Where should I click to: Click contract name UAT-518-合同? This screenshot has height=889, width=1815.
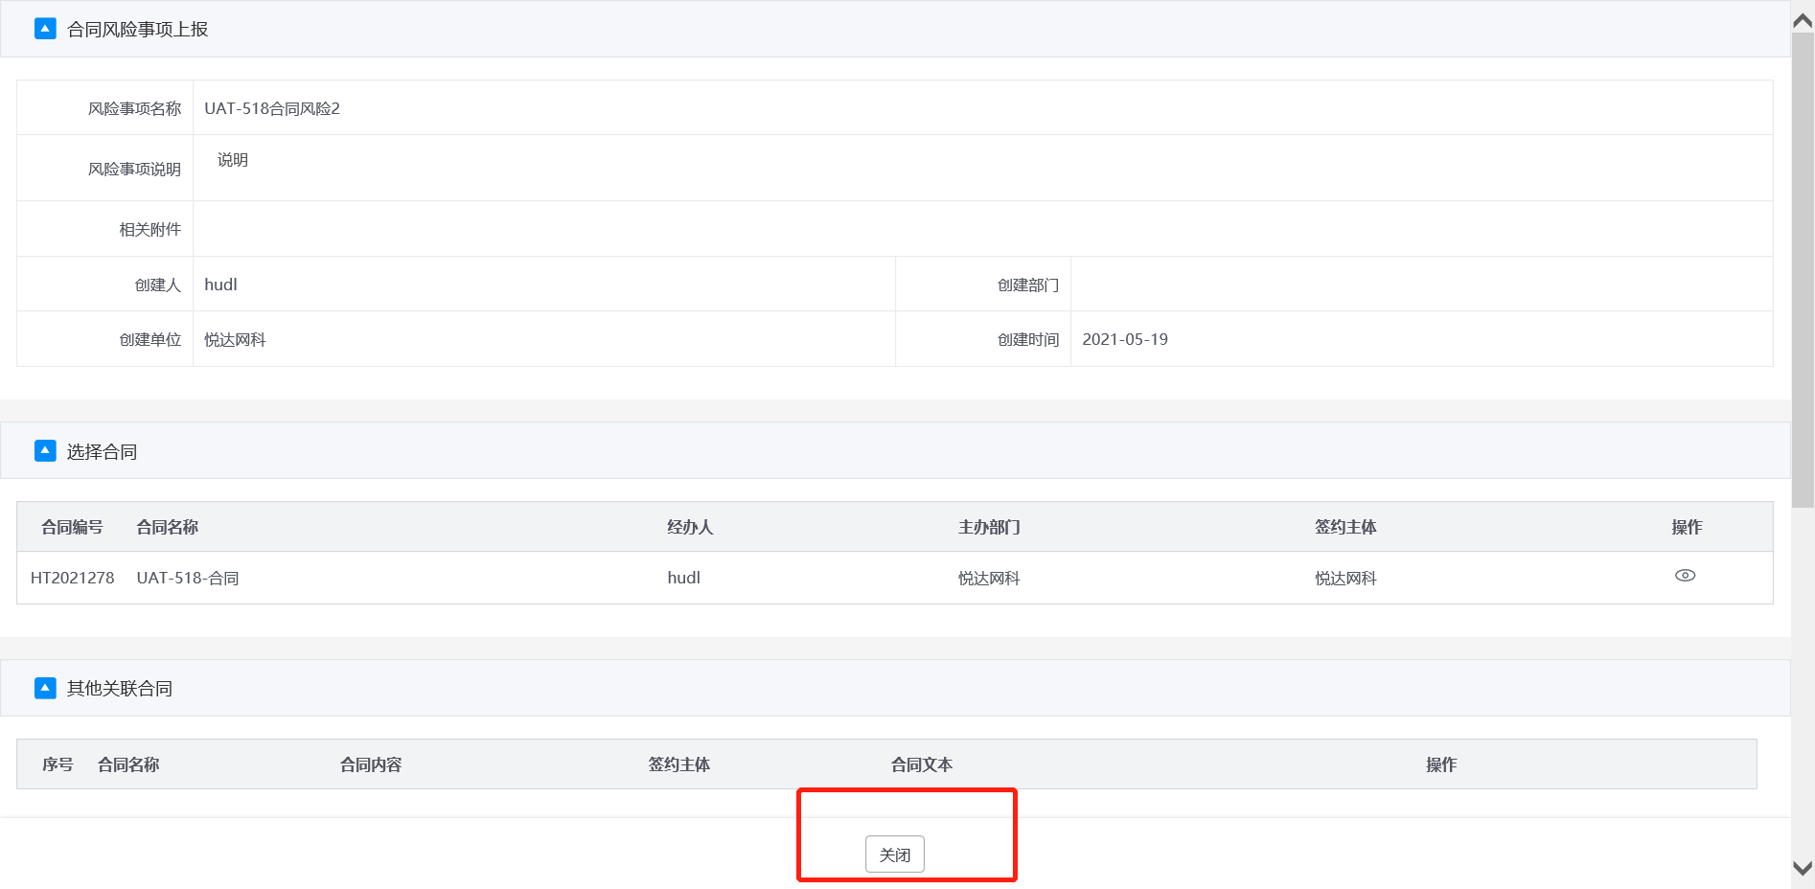188,578
